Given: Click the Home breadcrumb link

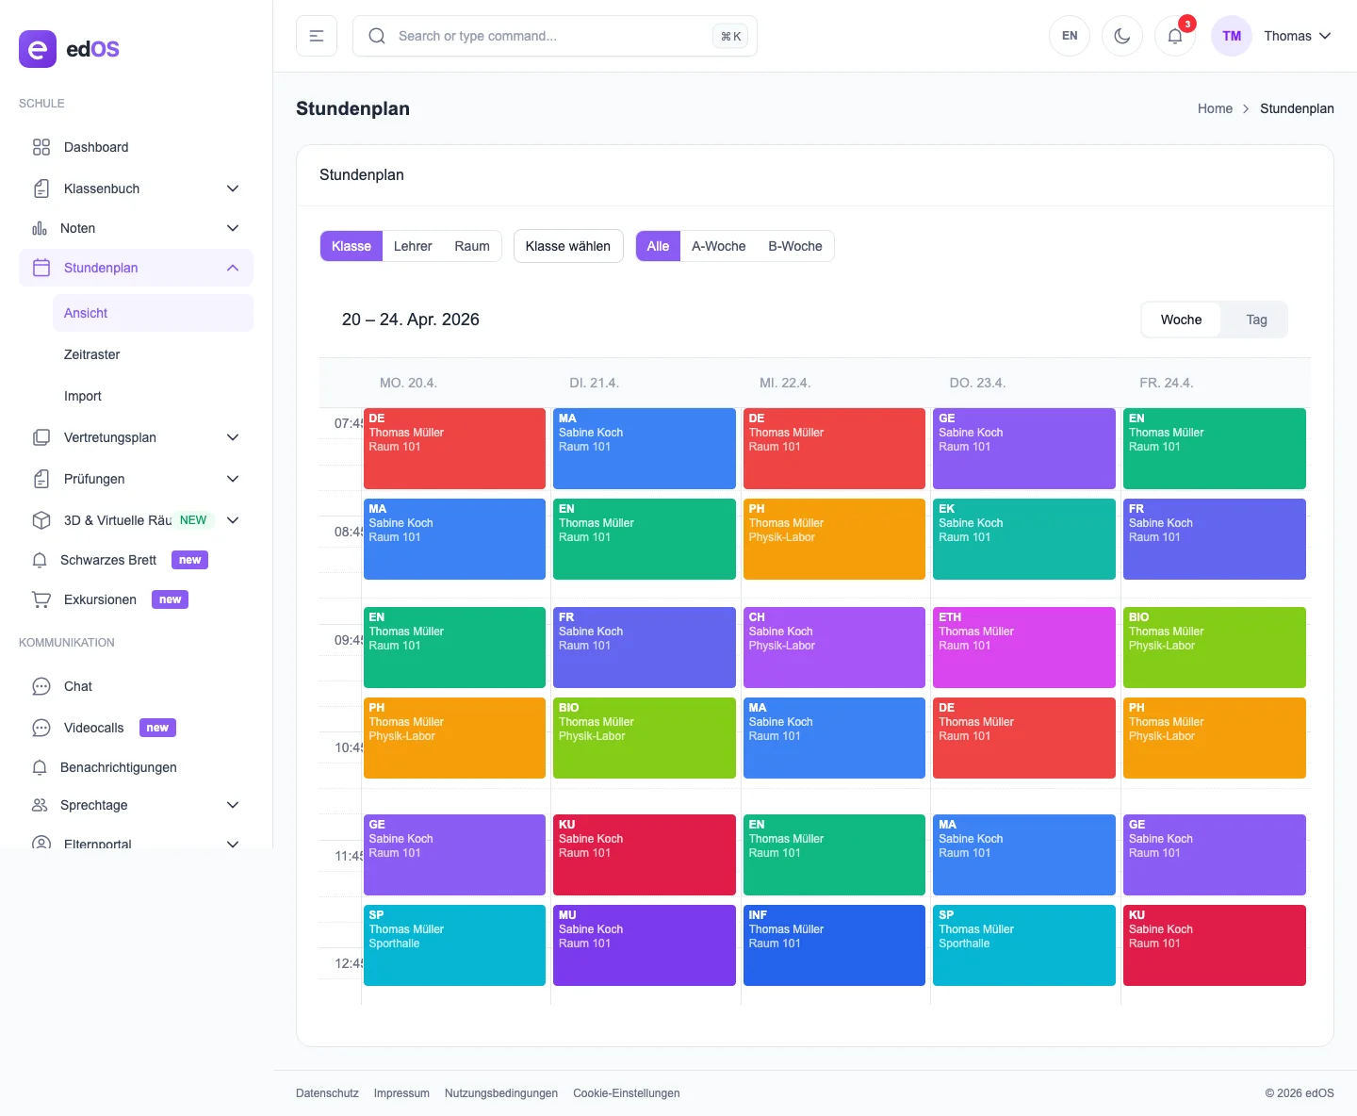Looking at the screenshot, I should tap(1215, 108).
